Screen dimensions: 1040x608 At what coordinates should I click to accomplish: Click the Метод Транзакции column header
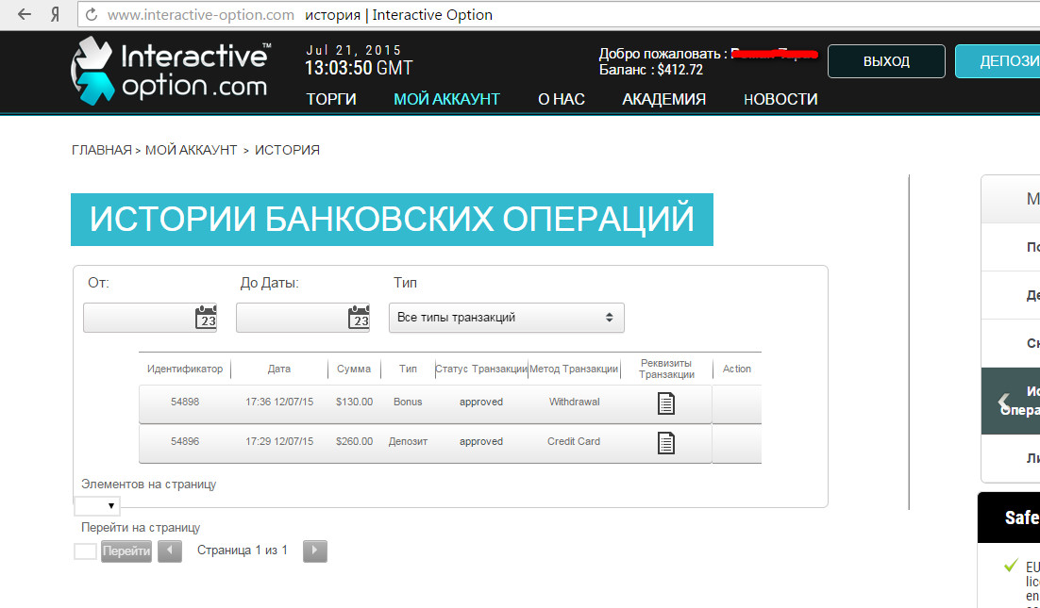tap(574, 369)
